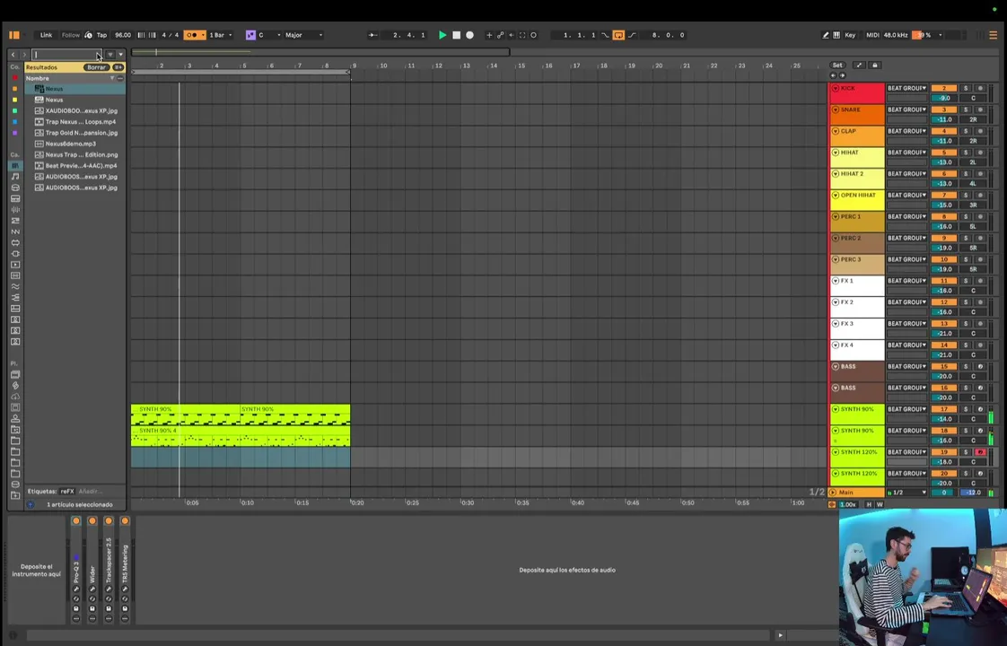The width and height of the screenshot is (1007, 646).
Task: Click the SYNTH 90% track 17 volume -14.0 field
Action: (x=944, y=419)
